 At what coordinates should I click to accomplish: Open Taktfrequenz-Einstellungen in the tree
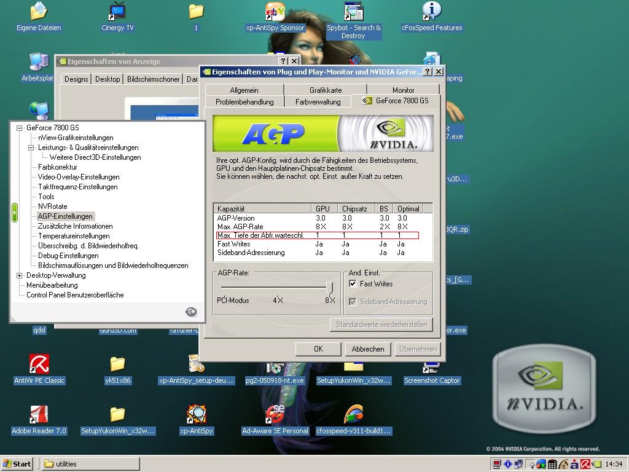click(78, 187)
